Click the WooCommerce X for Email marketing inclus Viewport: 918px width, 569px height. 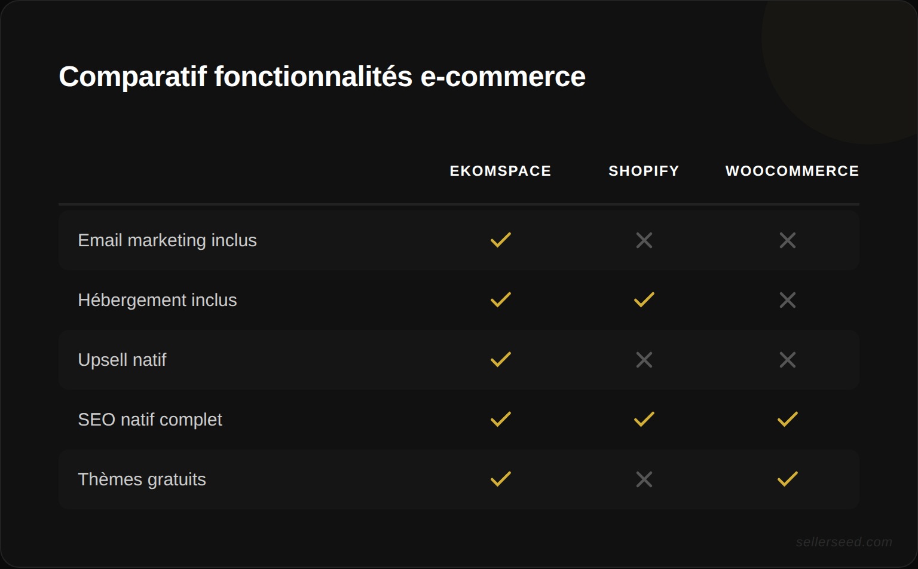coord(788,240)
